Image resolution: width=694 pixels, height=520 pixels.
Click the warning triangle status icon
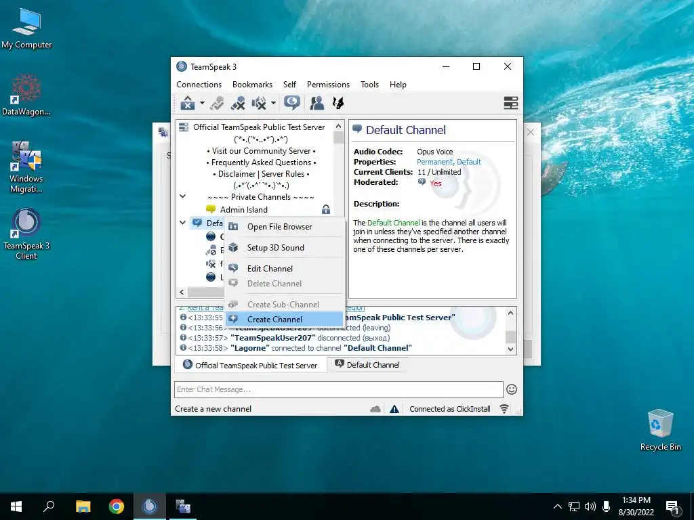(394, 409)
